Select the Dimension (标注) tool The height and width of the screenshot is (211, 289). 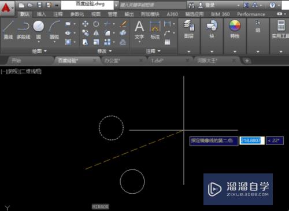155,30
